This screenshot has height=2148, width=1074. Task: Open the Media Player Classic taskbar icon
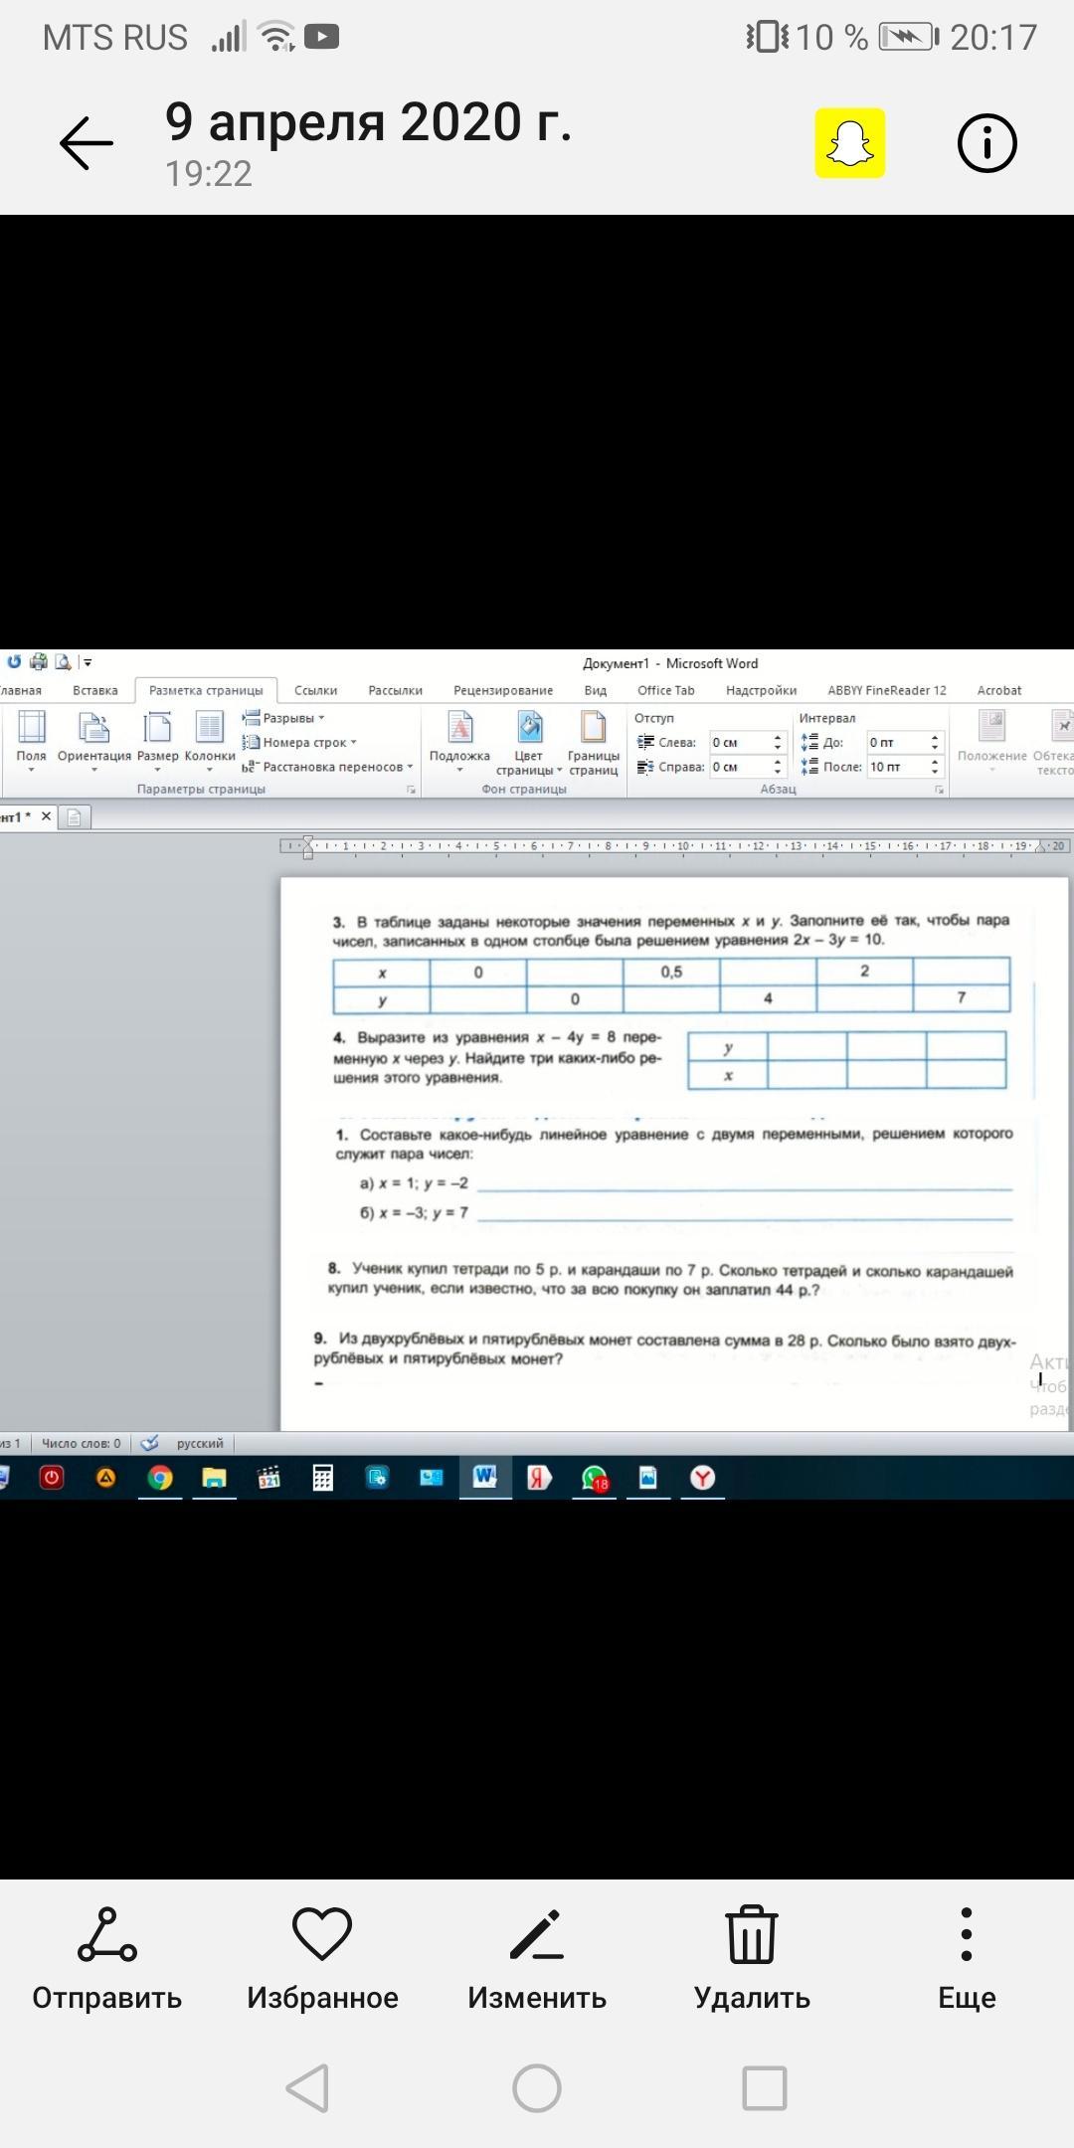pyautogui.click(x=268, y=1478)
